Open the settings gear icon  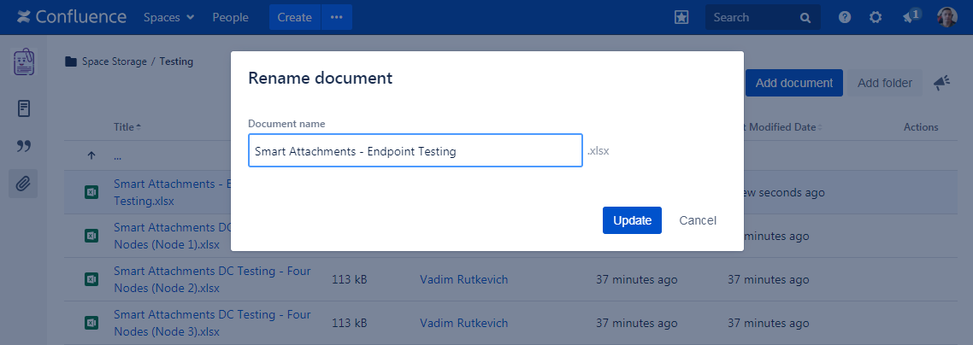[x=876, y=17]
